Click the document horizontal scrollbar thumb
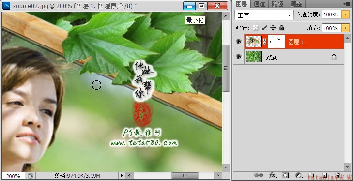 pos(185,175)
